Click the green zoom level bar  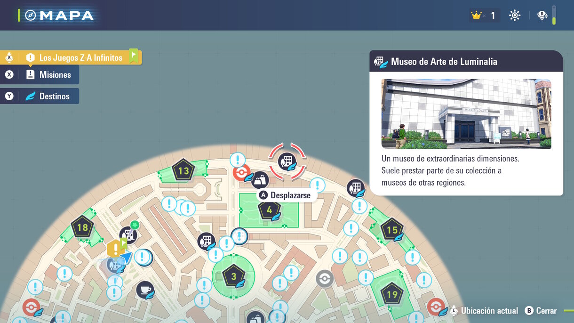pyautogui.click(x=554, y=16)
